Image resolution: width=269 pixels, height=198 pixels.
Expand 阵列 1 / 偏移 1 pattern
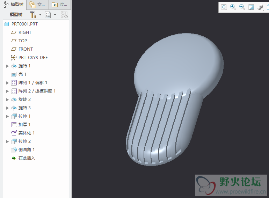pyautogui.click(x=7, y=83)
